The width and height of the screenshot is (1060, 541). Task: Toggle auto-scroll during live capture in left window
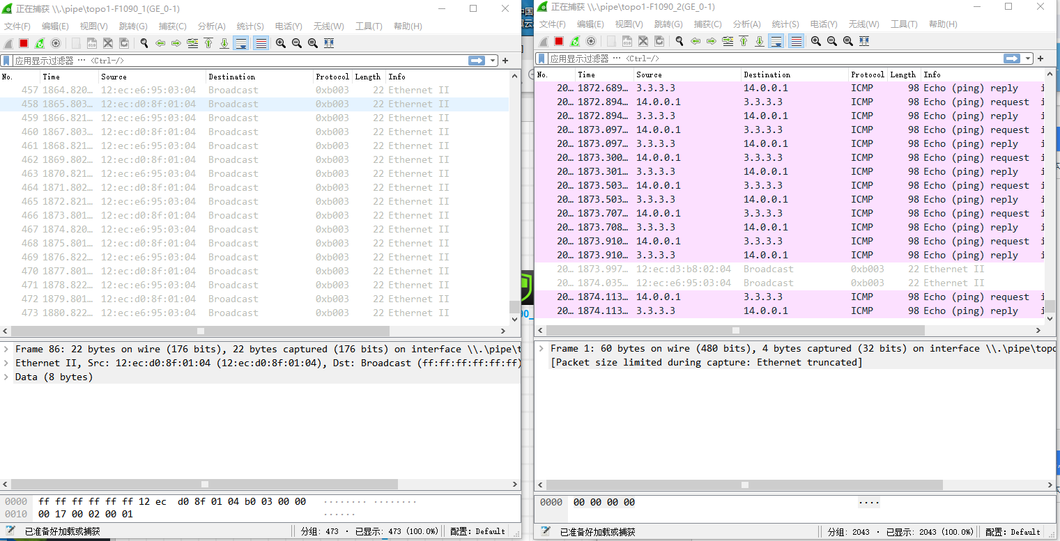click(x=241, y=43)
